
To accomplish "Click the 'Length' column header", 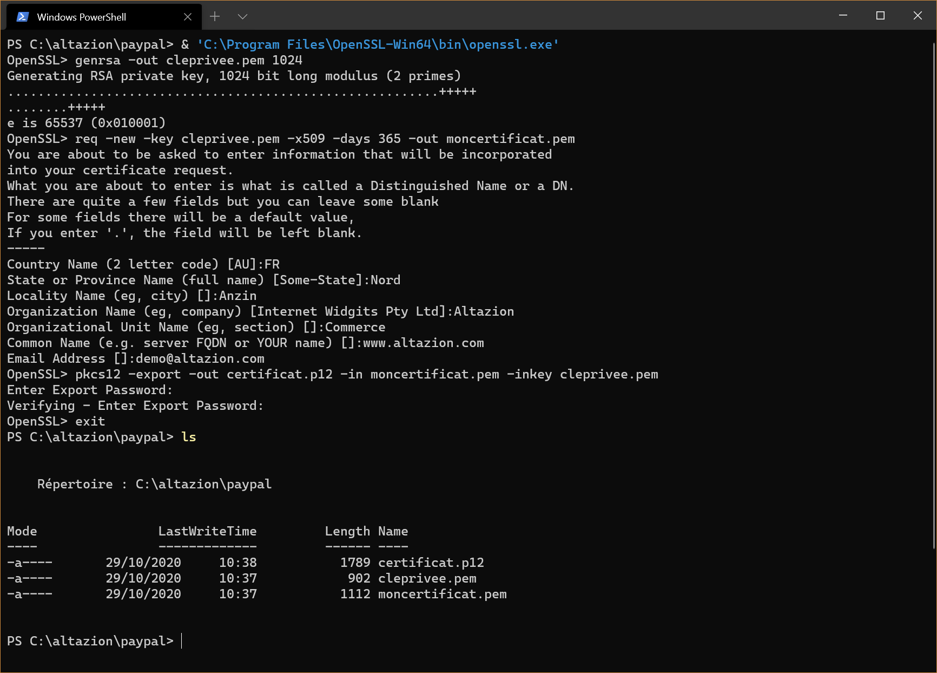I will point(348,531).
